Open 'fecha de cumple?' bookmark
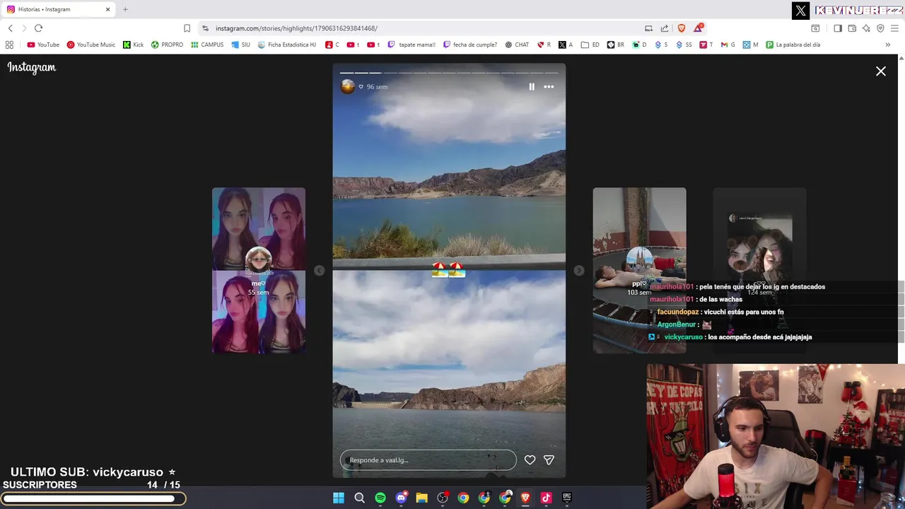Screen dimensions: 905x509 (470, 45)
